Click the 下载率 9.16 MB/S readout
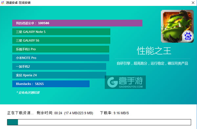 [114, 113]
